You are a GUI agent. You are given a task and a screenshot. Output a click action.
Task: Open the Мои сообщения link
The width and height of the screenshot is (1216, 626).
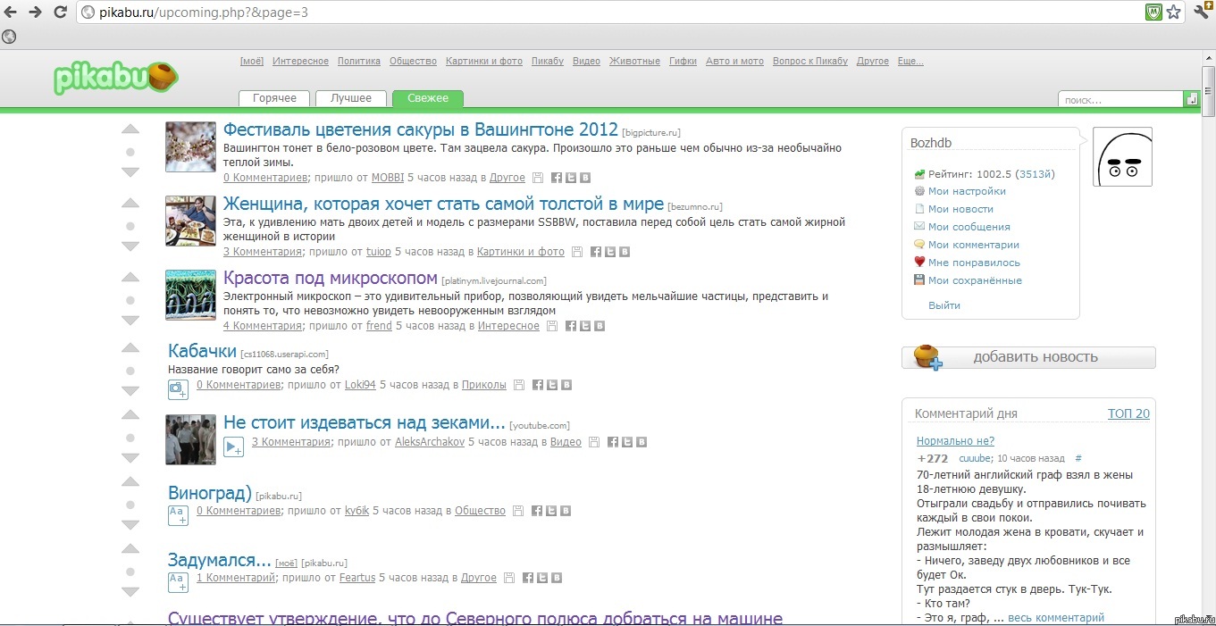[x=969, y=227]
